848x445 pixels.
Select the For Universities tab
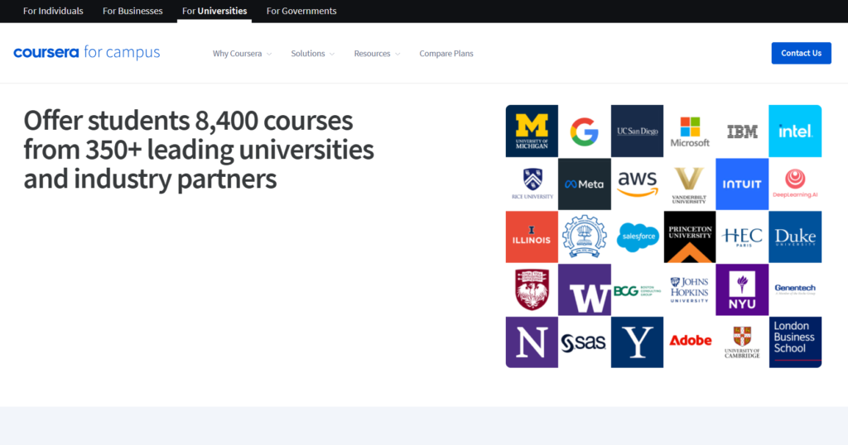(x=214, y=11)
